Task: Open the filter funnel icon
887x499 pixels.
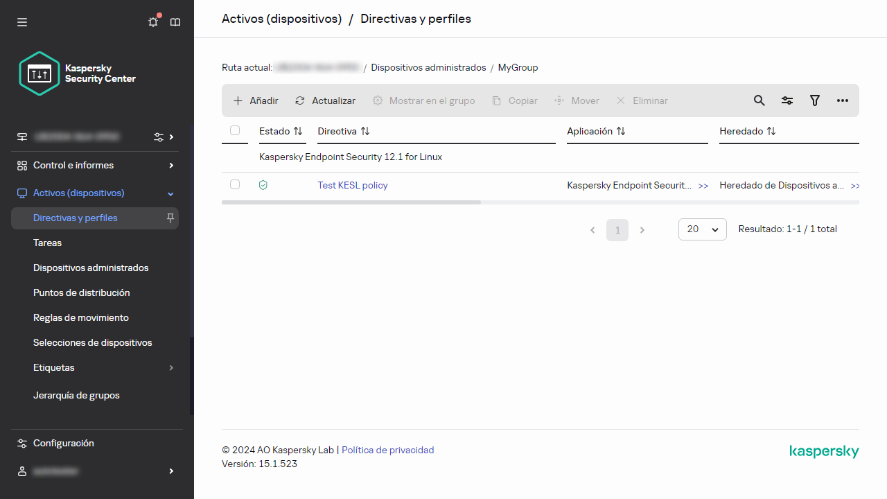Action: tap(815, 100)
